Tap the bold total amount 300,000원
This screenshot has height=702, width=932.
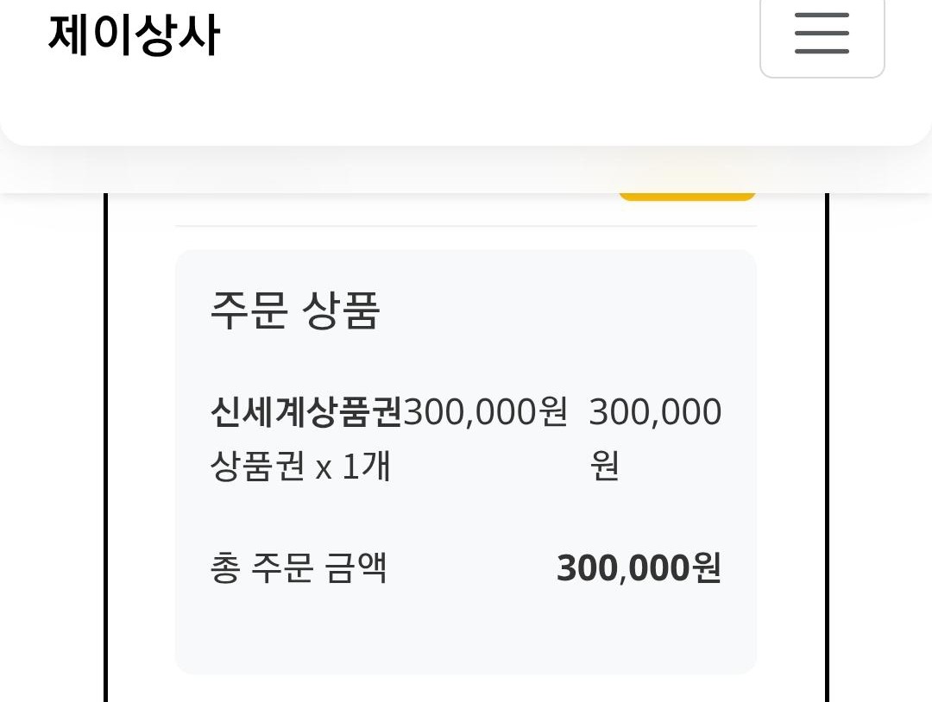639,568
